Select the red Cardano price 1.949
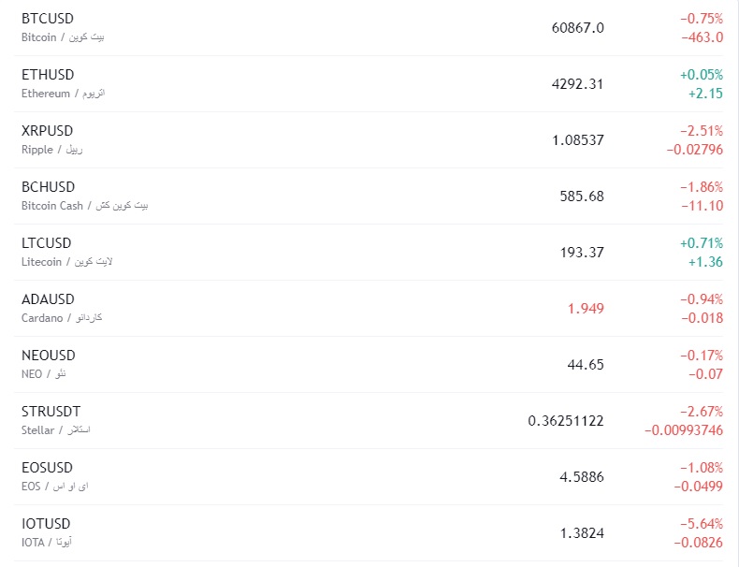 pyautogui.click(x=586, y=309)
